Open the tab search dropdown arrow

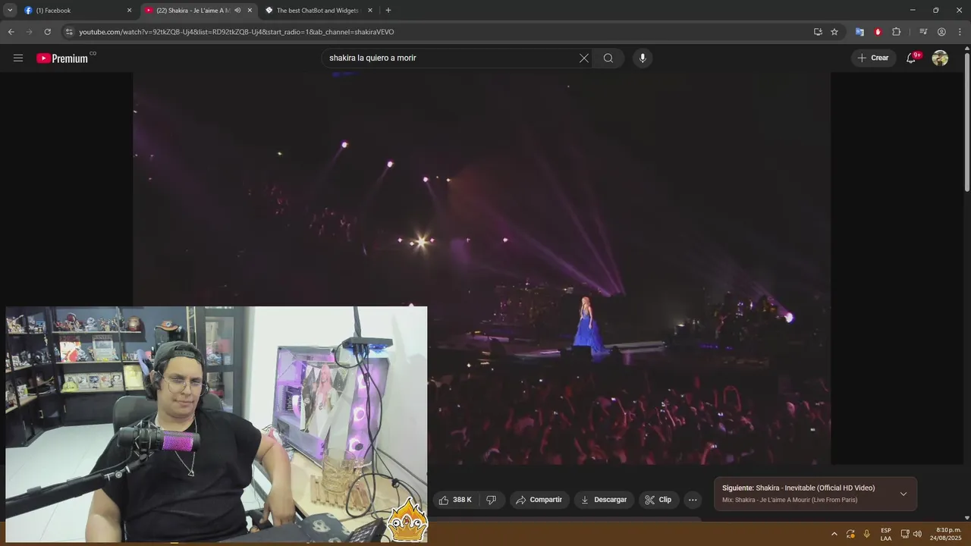click(x=10, y=11)
